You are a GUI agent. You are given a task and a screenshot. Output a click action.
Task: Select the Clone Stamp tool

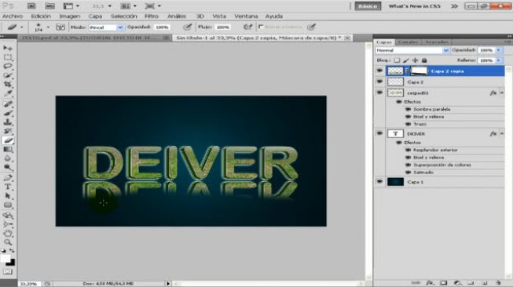click(x=8, y=122)
